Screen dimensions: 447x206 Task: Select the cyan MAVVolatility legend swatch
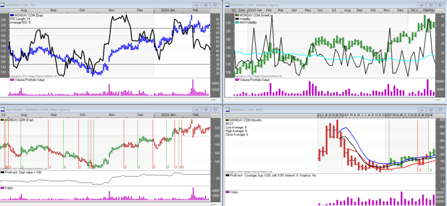click(237, 22)
